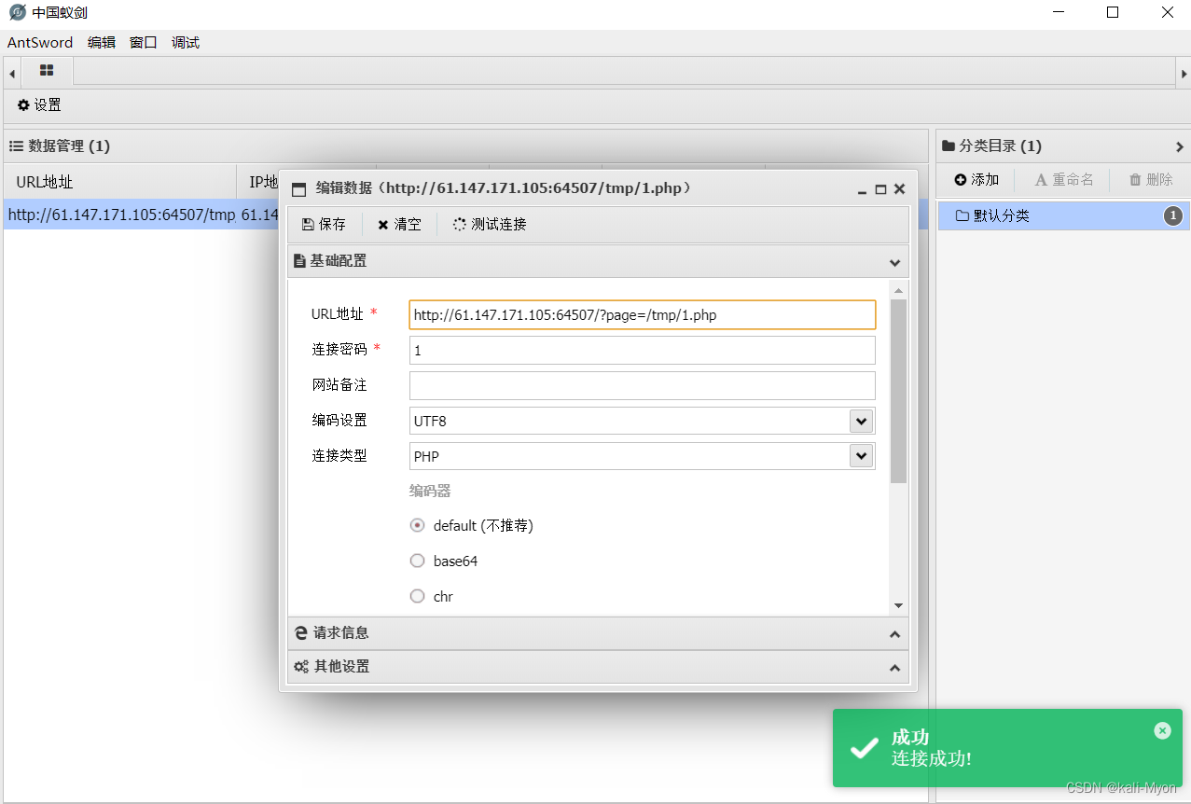The width and height of the screenshot is (1191, 804).
Task: Click 保存 to save the data
Action: 325,225
